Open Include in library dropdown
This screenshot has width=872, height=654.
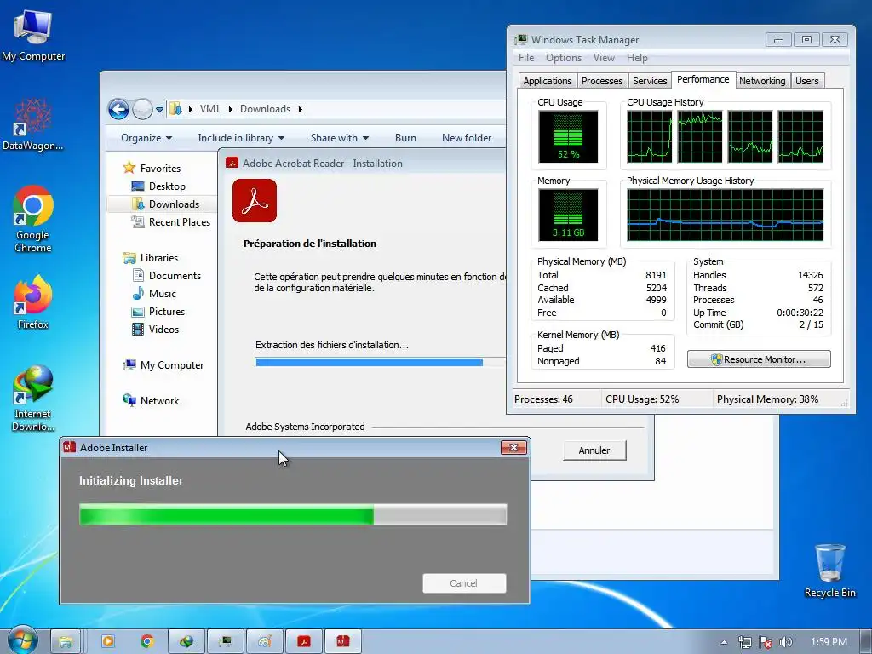[241, 138]
